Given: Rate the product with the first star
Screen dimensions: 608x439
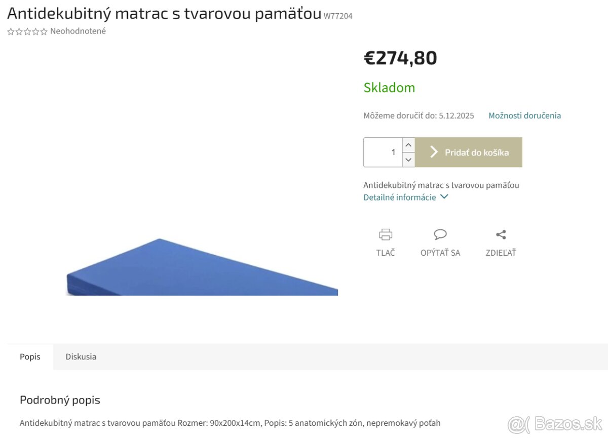Looking at the screenshot, I should coord(11,31).
